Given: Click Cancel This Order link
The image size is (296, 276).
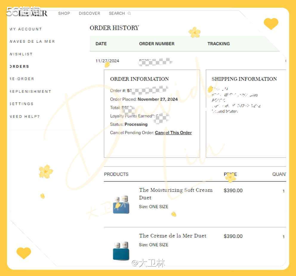Looking at the screenshot, I should [x=173, y=133].
